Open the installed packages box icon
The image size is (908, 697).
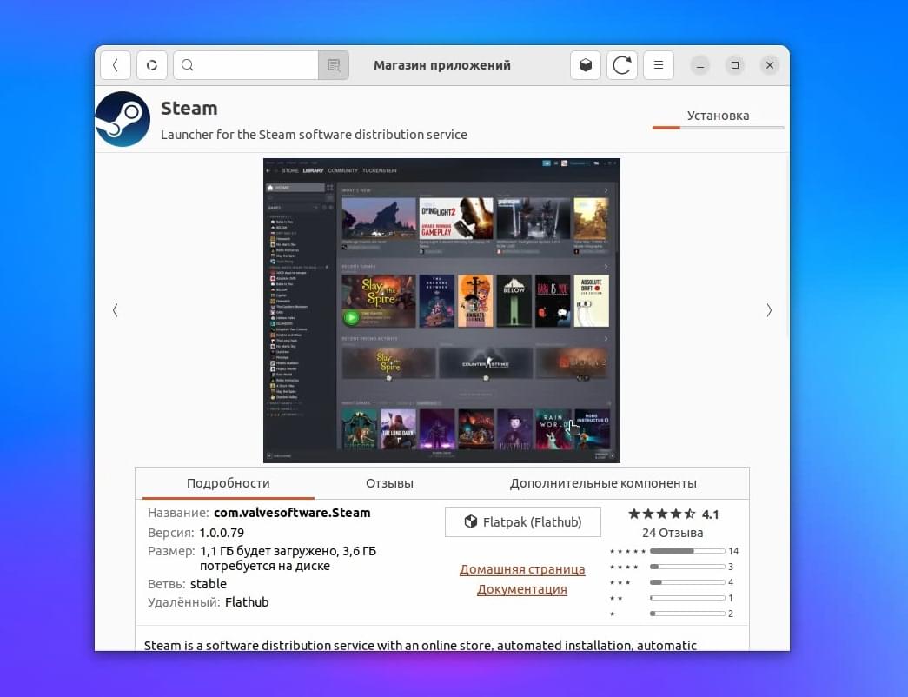pyautogui.click(x=586, y=65)
